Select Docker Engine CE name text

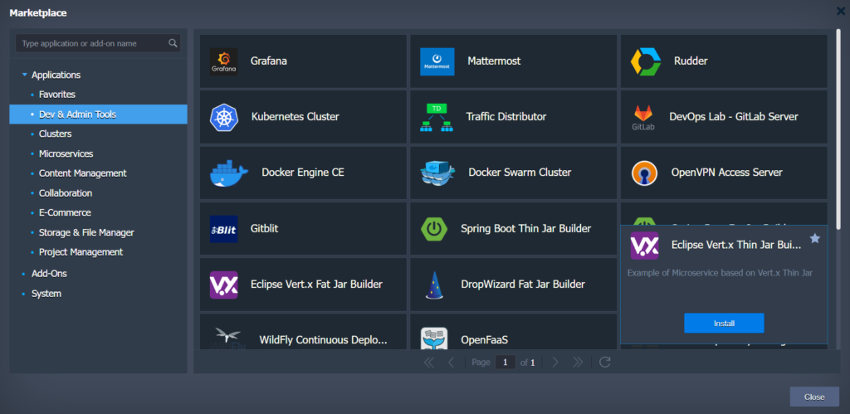pos(303,173)
